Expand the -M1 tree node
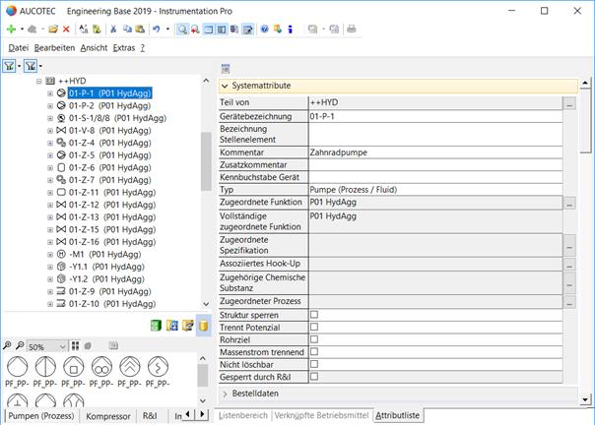 [50, 255]
